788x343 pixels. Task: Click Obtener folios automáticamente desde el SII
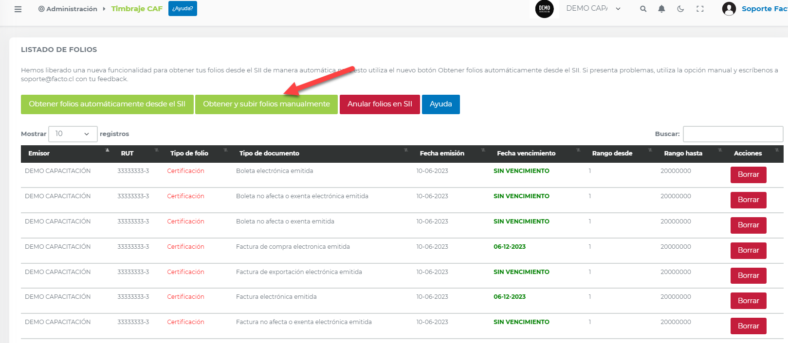pyautogui.click(x=107, y=104)
